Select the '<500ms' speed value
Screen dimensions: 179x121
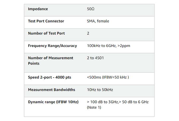coord(93,77)
